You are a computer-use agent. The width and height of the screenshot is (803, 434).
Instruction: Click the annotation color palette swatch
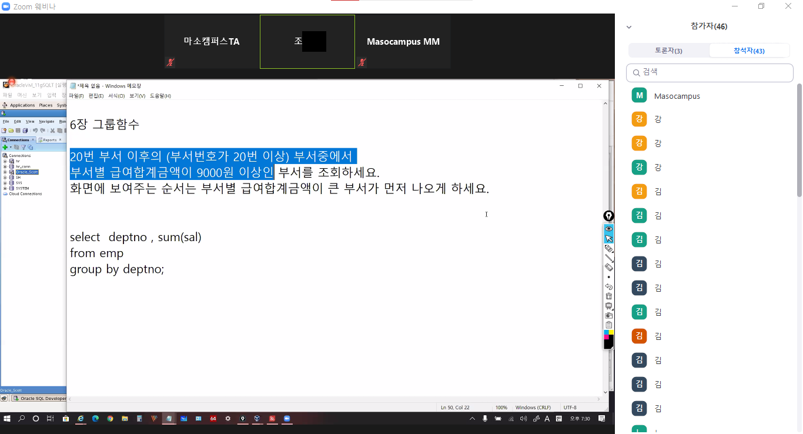[x=608, y=339]
